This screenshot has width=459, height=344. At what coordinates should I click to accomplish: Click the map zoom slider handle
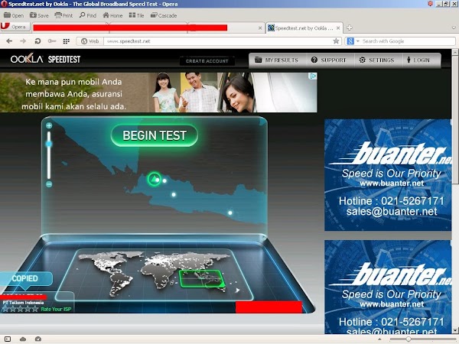pyautogui.click(x=49, y=144)
